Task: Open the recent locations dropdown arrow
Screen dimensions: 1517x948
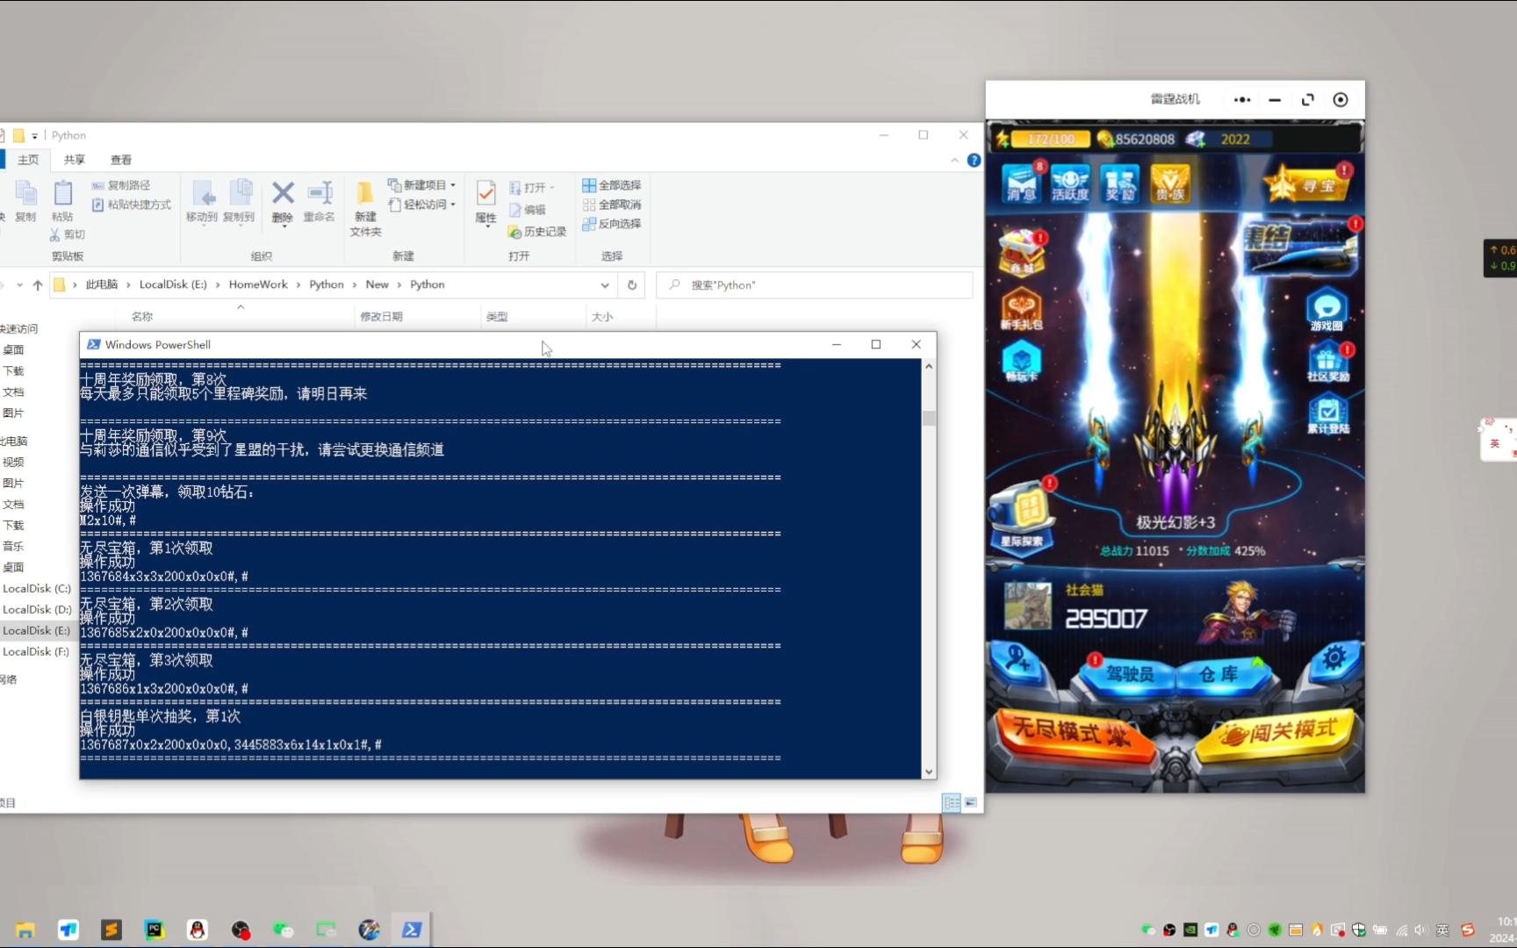Action: (x=19, y=285)
